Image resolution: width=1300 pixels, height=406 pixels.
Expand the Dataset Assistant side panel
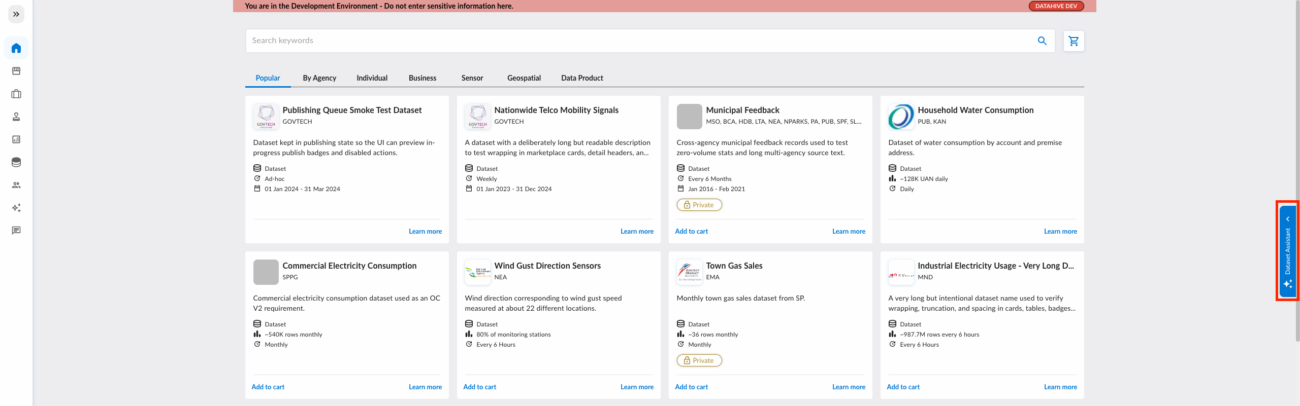[1288, 251]
